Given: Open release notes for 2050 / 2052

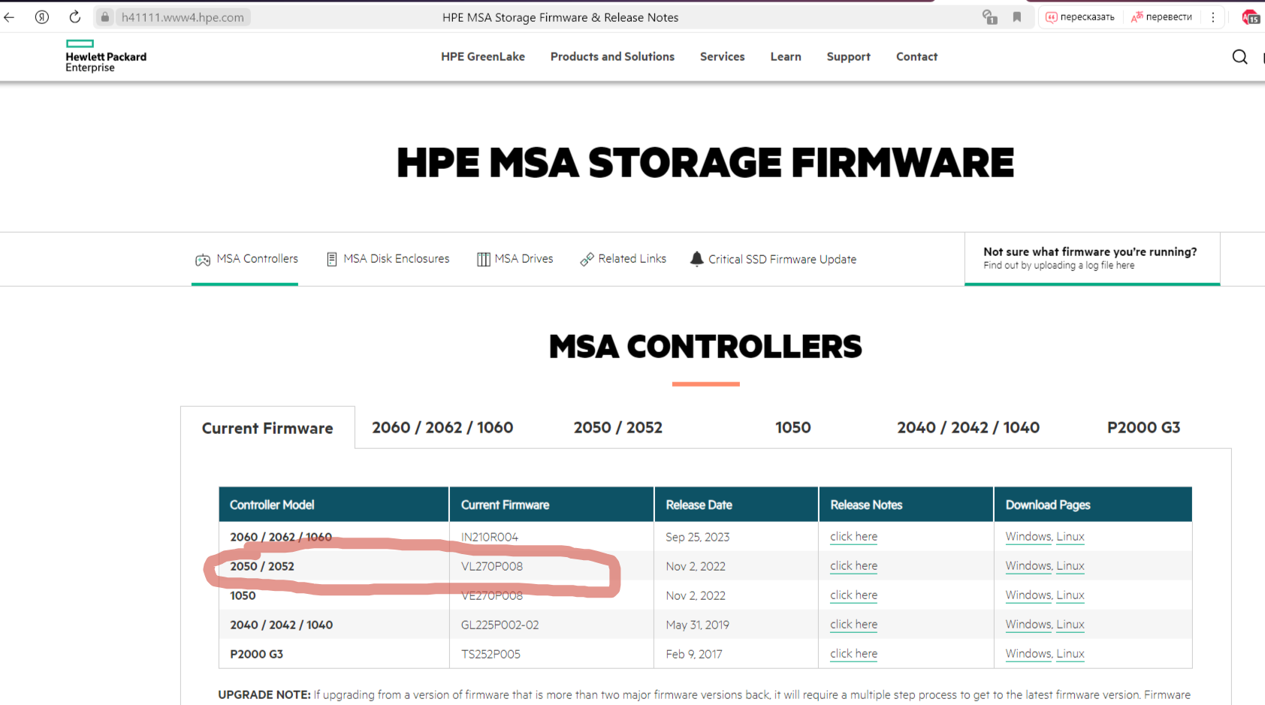Looking at the screenshot, I should click(853, 566).
